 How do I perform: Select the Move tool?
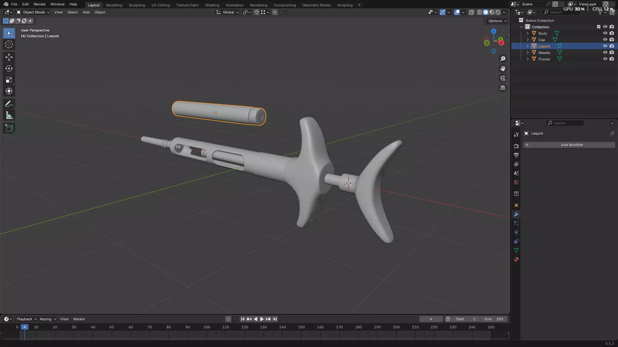[9, 57]
